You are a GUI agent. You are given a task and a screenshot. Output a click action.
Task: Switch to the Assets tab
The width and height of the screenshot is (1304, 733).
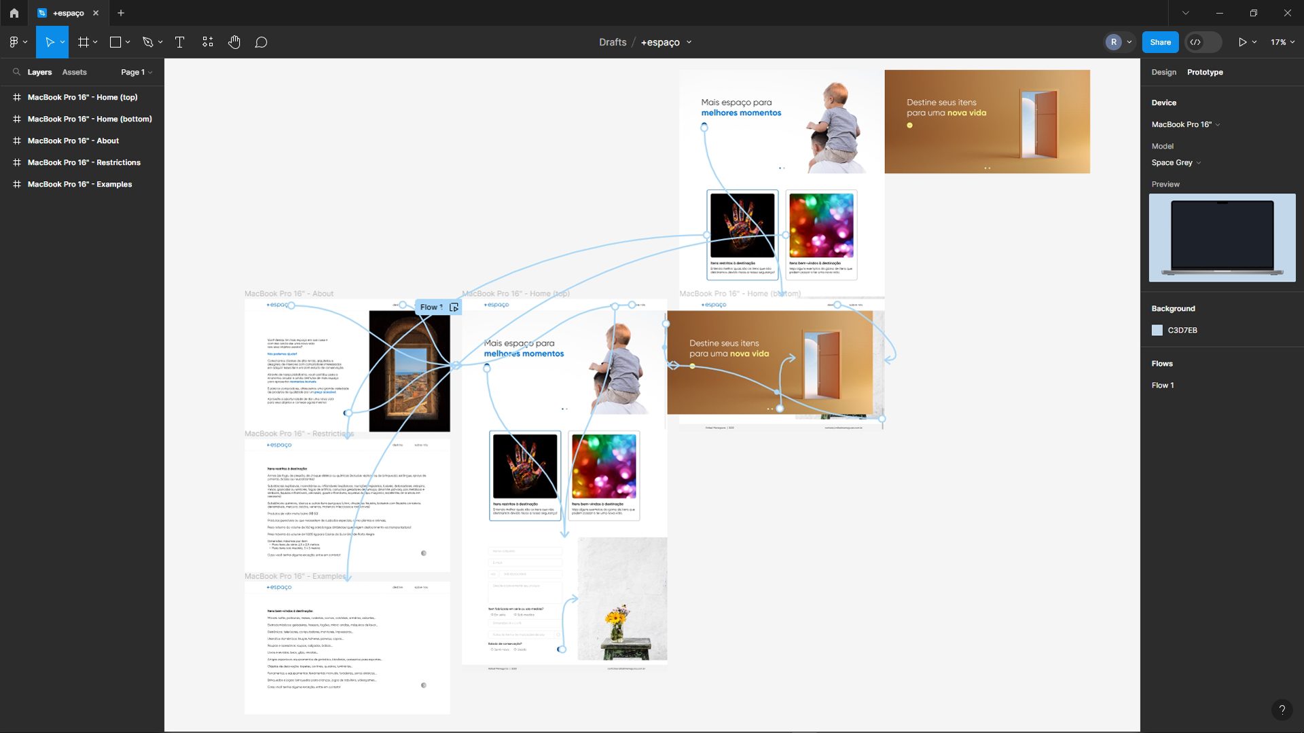pos(74,72)
